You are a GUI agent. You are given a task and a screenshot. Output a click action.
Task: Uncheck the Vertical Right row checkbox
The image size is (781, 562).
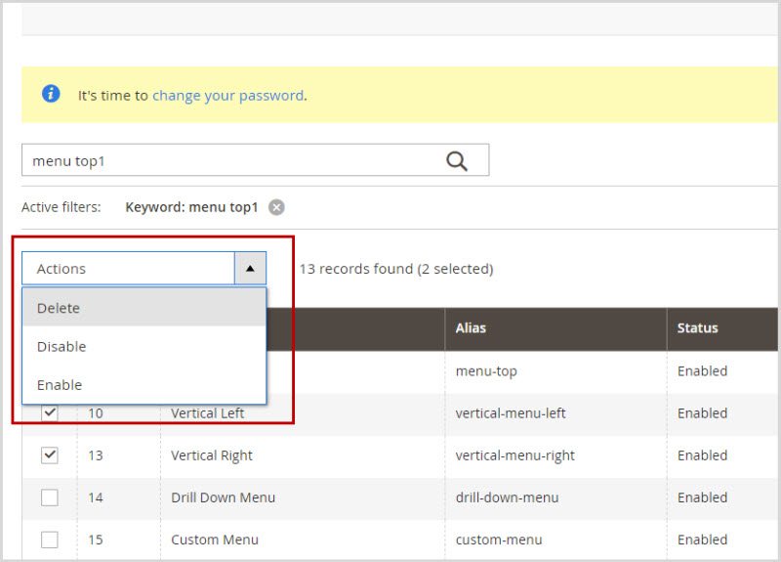point(50,455)
